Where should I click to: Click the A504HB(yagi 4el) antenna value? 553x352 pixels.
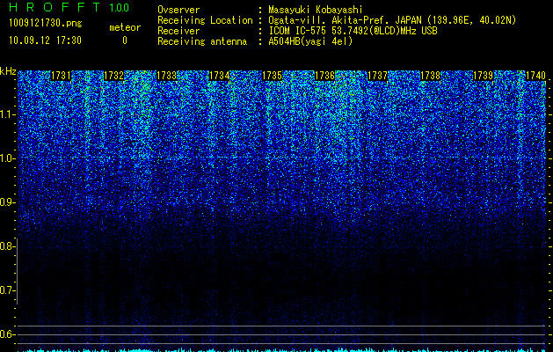tap(310, 41)
